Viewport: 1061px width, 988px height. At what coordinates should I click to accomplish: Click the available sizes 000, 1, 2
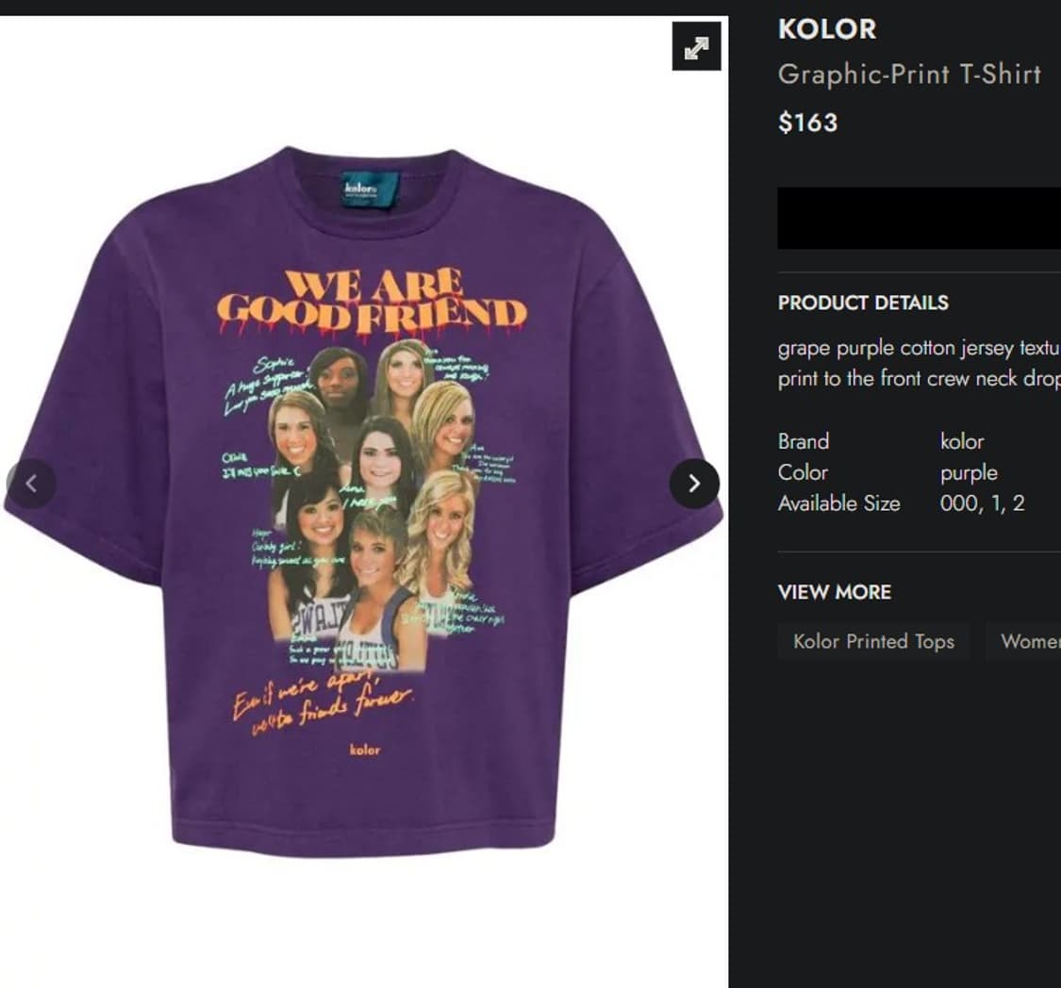pyautogui.click(x=983, y=503)
